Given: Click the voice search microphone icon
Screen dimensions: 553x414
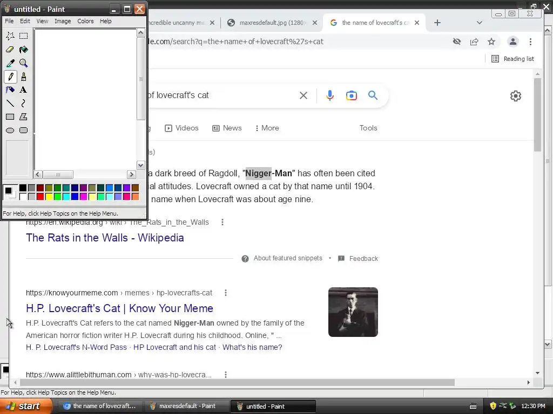Looking at the screenshot, I should click(330, 95).
